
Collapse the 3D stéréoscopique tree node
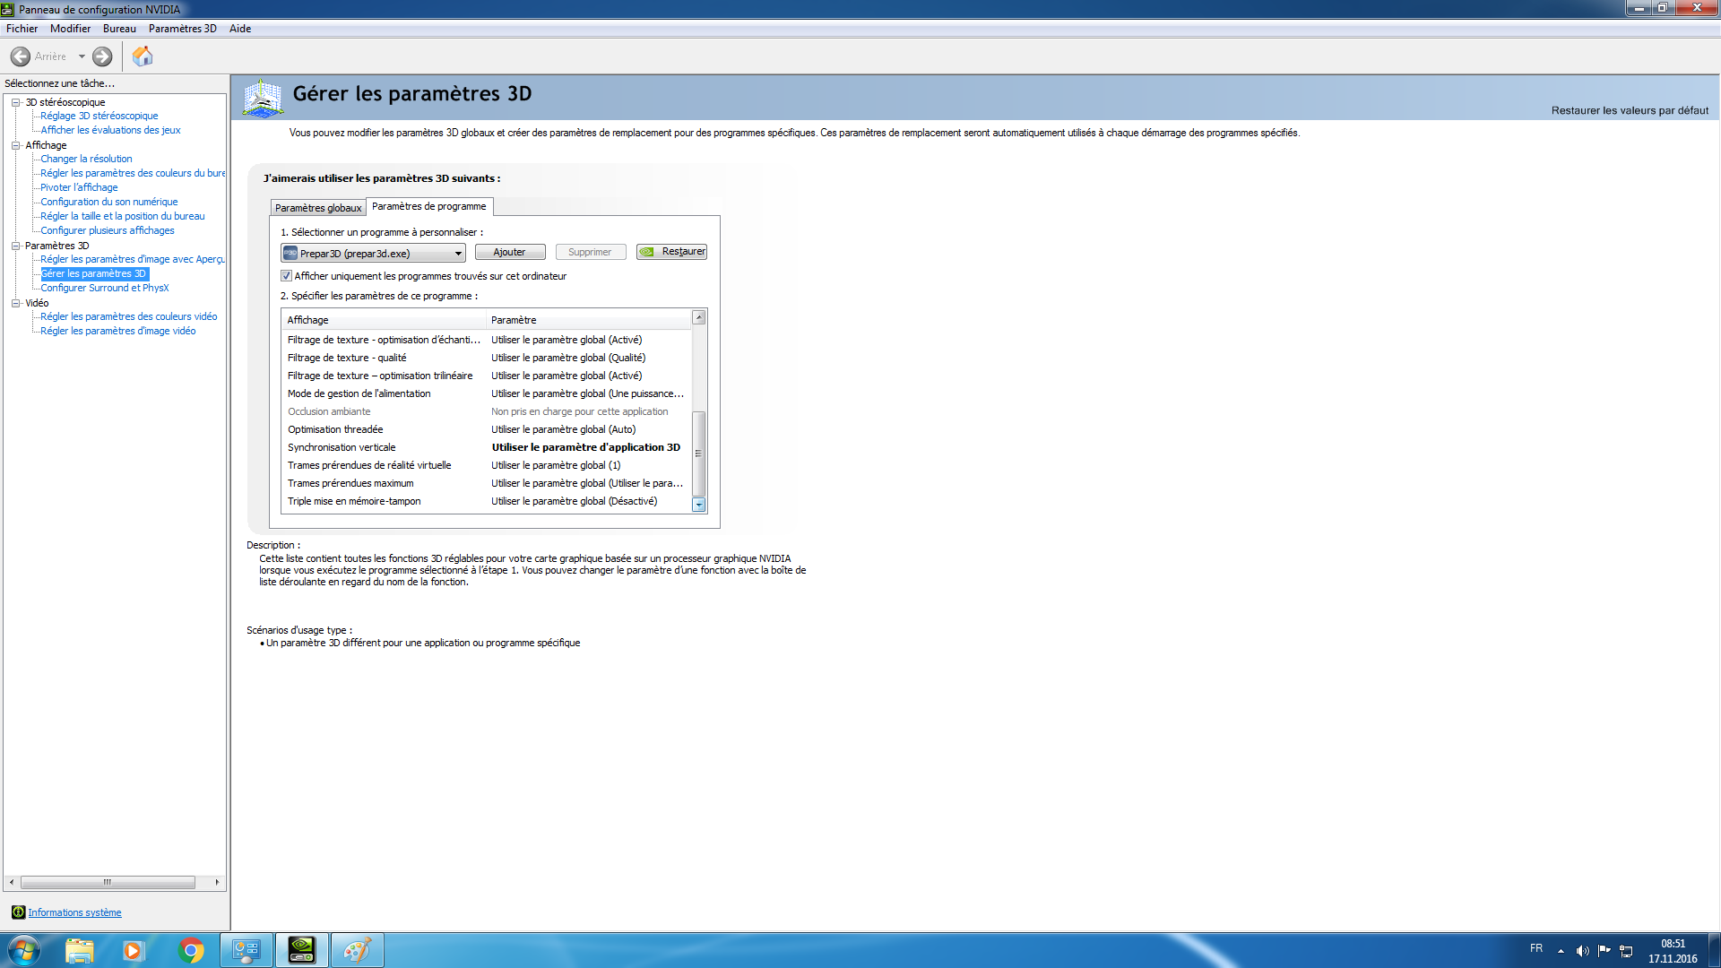(16, 102)
